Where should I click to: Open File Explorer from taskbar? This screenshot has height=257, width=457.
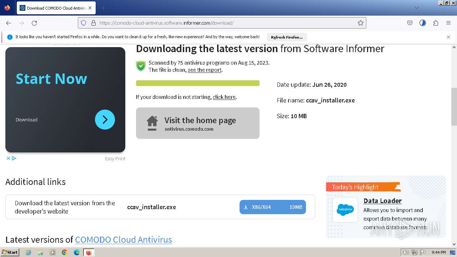pos(40,252)
